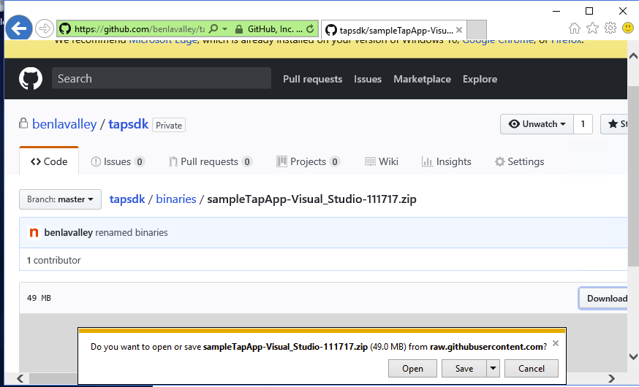
Task: Click the GitHub octocat logo
Action: (x=31, y=79)
